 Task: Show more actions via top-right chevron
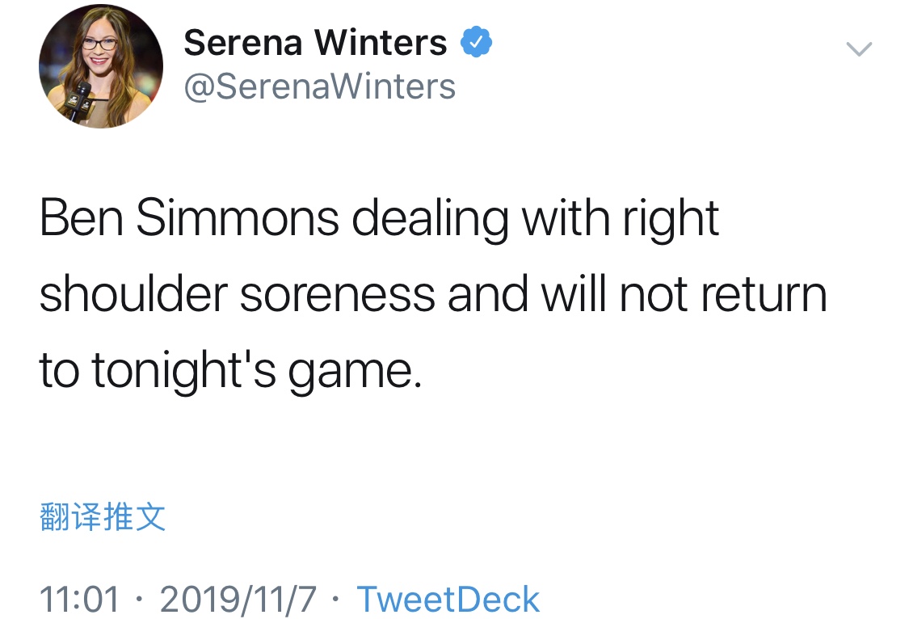pyautogui.click(x=858, y=49)
